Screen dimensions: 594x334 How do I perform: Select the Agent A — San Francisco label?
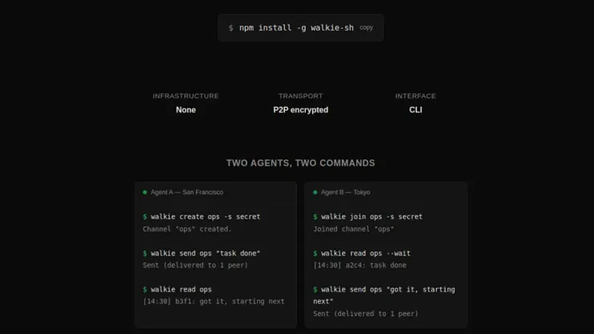tap(187, 193)
